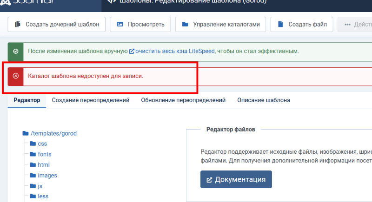Open the Действия actions dropdown
372x202 pixels.
356,25
